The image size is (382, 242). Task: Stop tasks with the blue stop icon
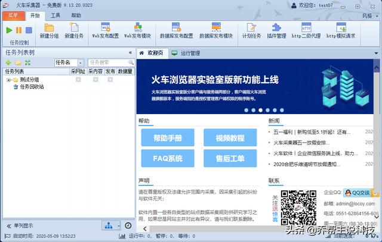(29, 30)
